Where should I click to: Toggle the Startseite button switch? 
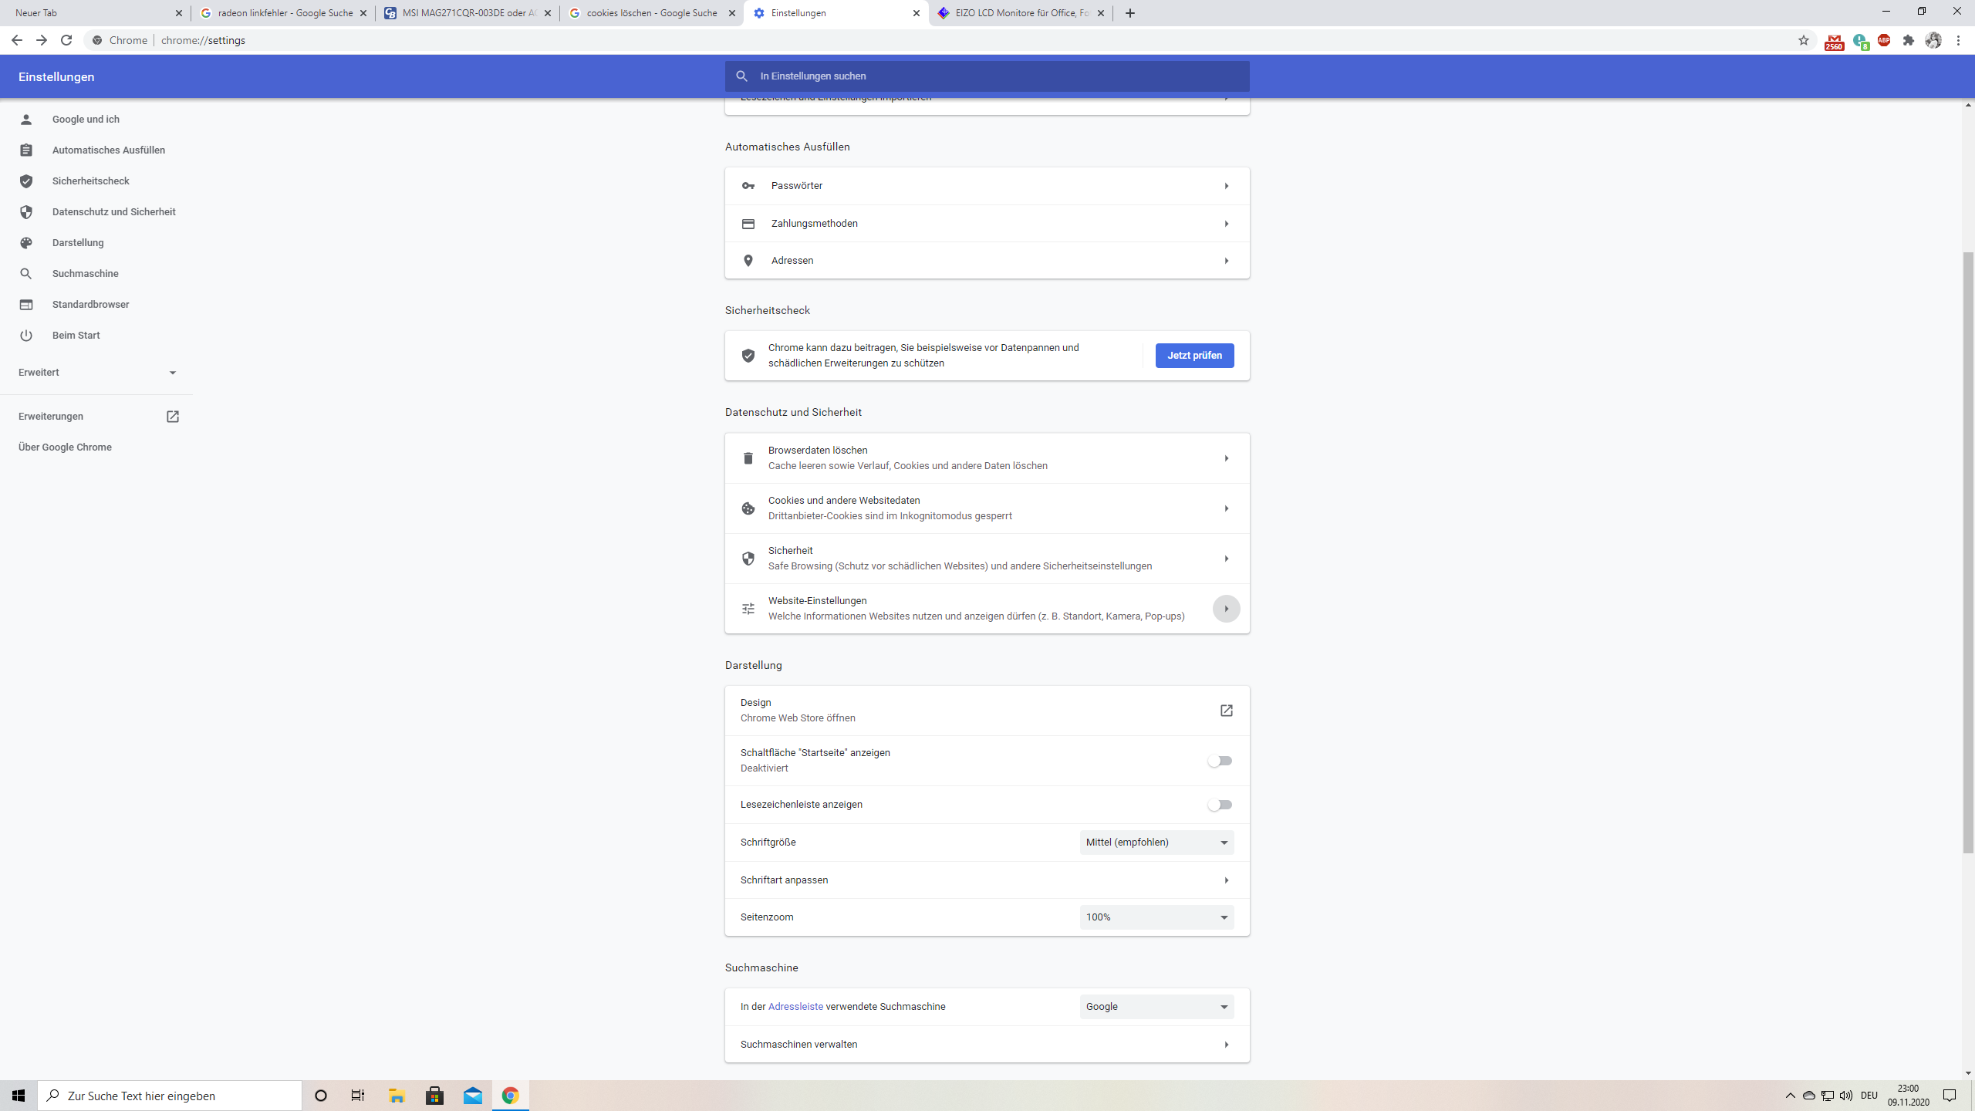click(x=1220, y=761)
